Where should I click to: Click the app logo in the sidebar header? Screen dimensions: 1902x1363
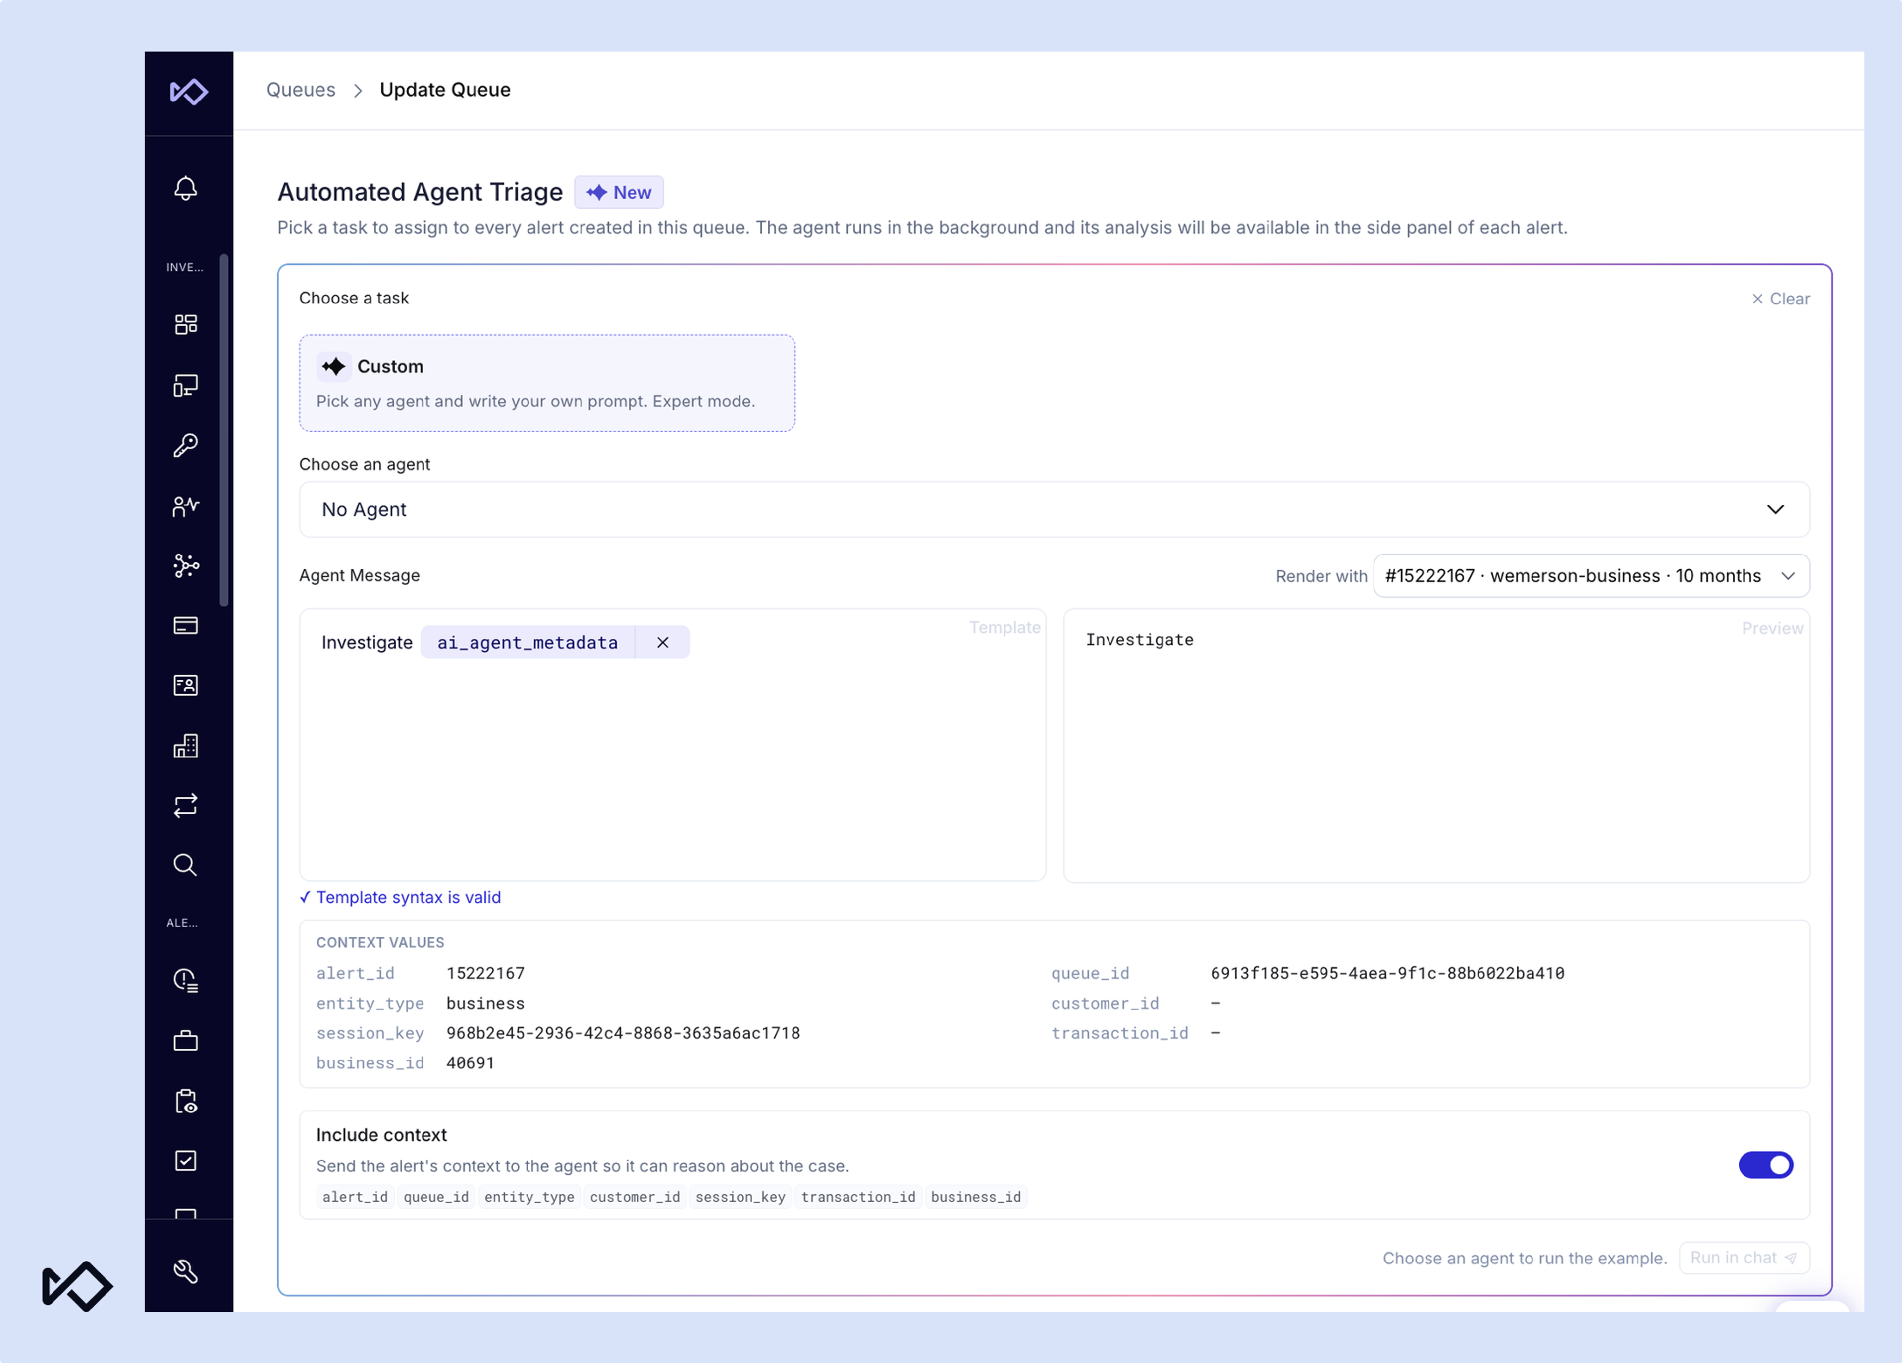[x=189, y=92]
